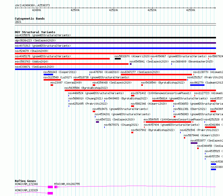Click the nsv5409483 (ByrskaBishop2022) label
Image resolution: width=223 pixels, height=196 pixels.
pyautogui.click(x=126, y=98)
